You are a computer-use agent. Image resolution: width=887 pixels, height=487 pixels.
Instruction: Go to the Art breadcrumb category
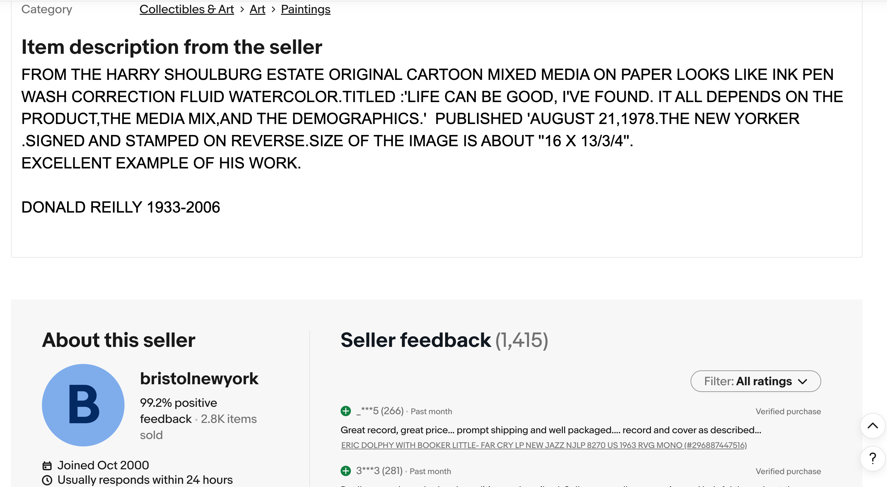pyautogui.click(x=257, y=9)
